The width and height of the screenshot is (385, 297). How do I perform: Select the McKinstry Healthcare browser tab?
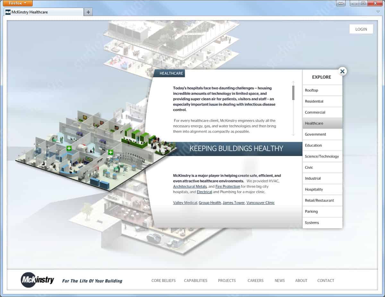pyautogui.click(x=44, y=12)
